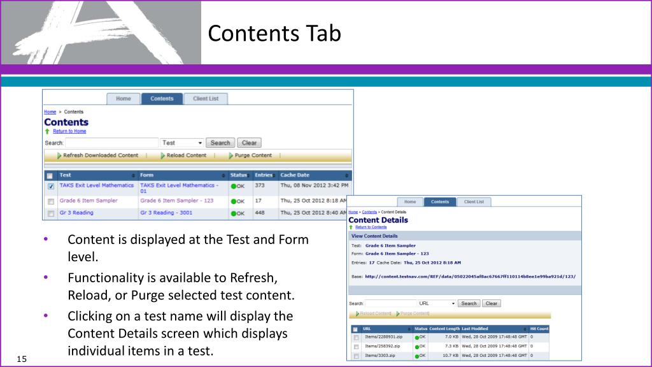Click the green arrow beside Return to Contents

point(351,227)
